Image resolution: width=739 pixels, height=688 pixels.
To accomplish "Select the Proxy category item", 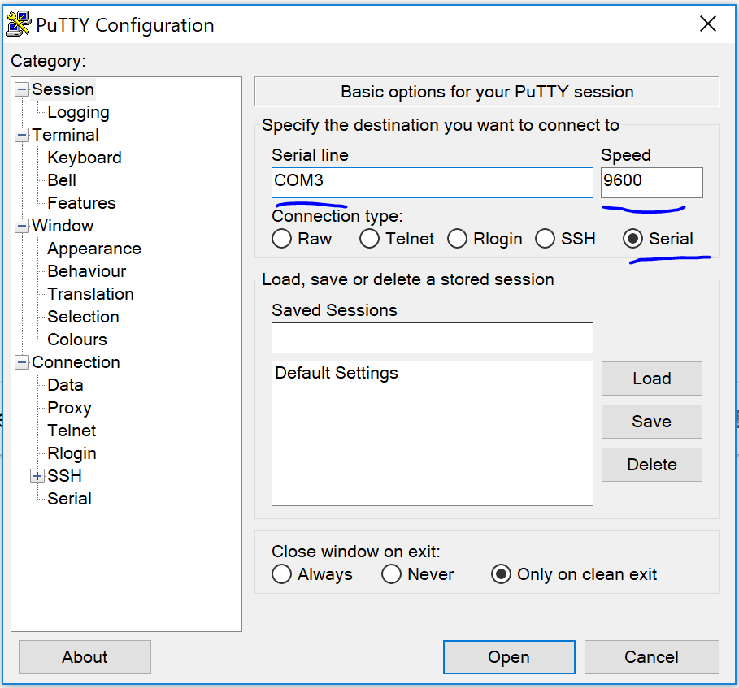I will click(69, 408).
